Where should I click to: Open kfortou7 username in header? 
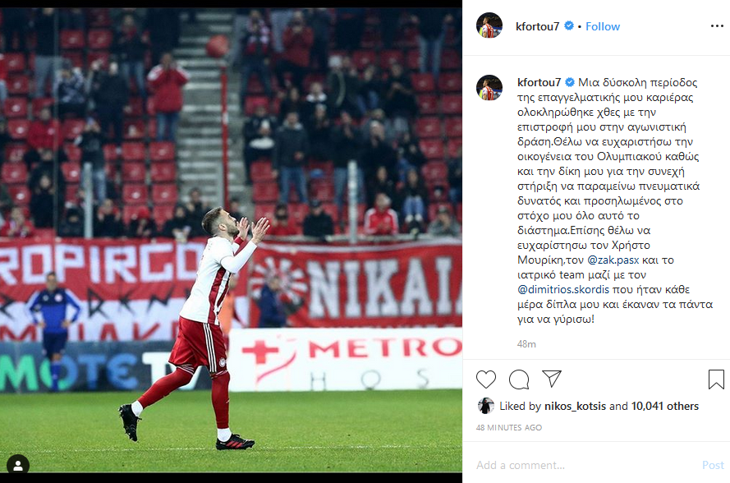(537, 26)
